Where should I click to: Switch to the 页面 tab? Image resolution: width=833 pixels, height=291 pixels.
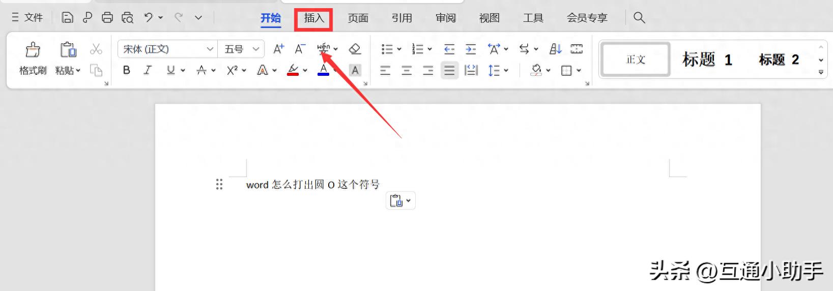click(x=358, y=18)
